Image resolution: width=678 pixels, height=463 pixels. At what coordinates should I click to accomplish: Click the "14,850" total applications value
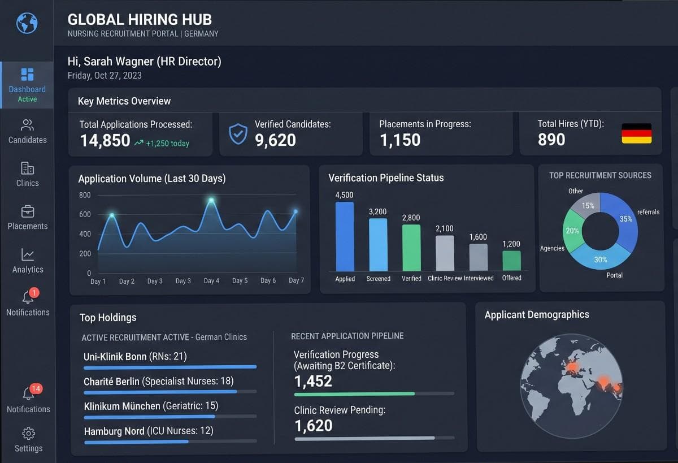pyautogui.click(x=105, y=141)
